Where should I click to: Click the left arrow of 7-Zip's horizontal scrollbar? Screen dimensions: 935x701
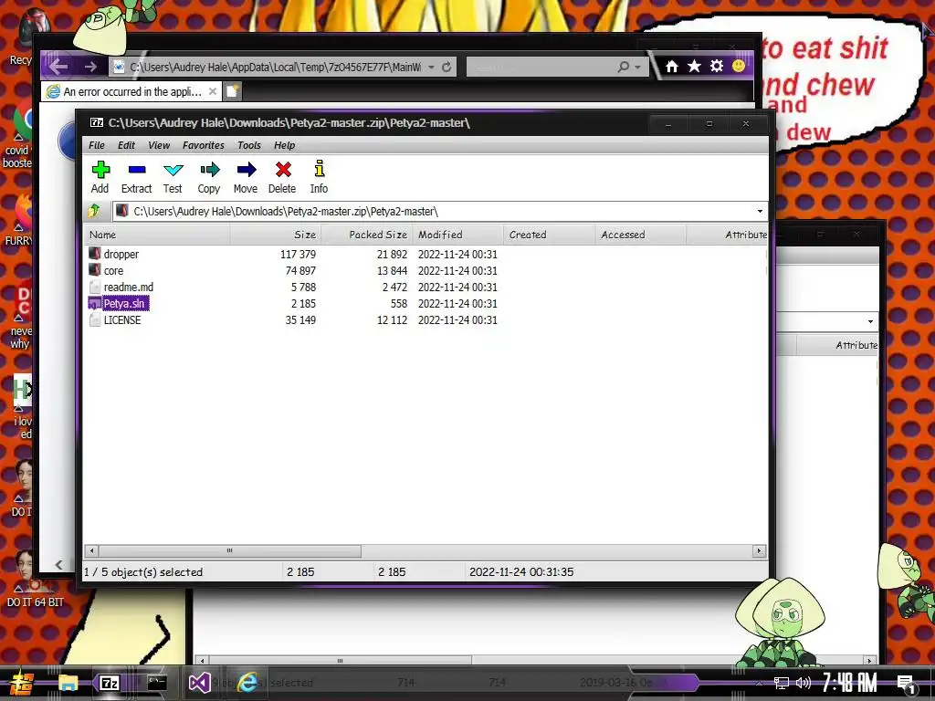click(91, 550)
